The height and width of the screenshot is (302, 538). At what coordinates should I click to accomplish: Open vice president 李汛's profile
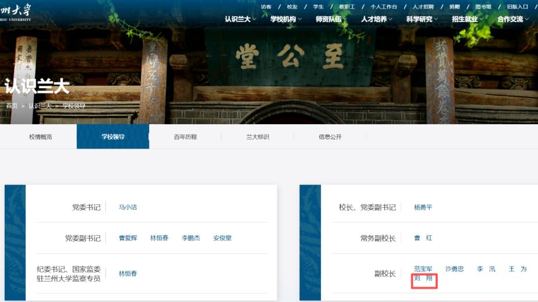point(486,269)
